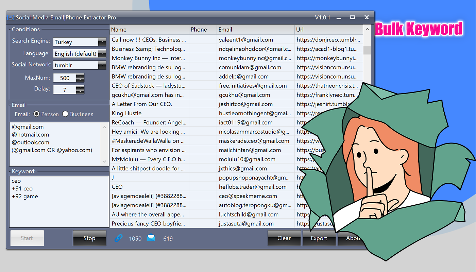Select the CEO of Sadstuck row name

(149, 86)
